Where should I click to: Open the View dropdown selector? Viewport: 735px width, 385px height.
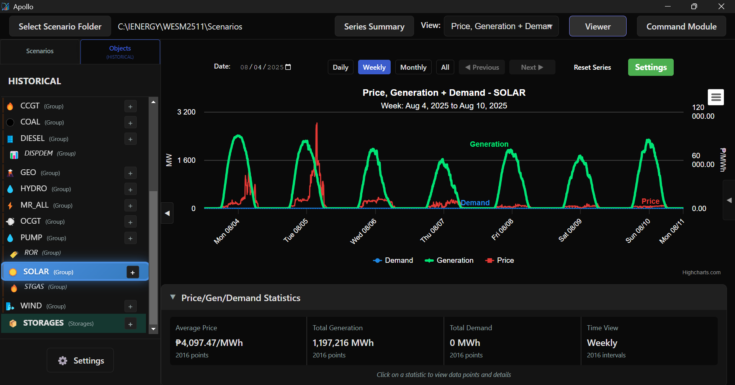pos(501,26)
